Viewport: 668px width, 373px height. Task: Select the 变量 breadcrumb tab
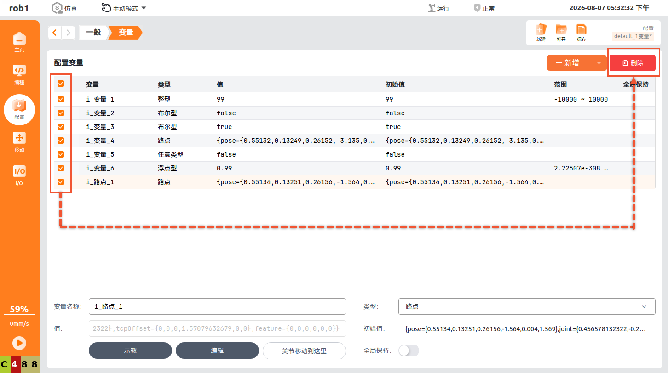pyautogui.click(x=126, y=32)
